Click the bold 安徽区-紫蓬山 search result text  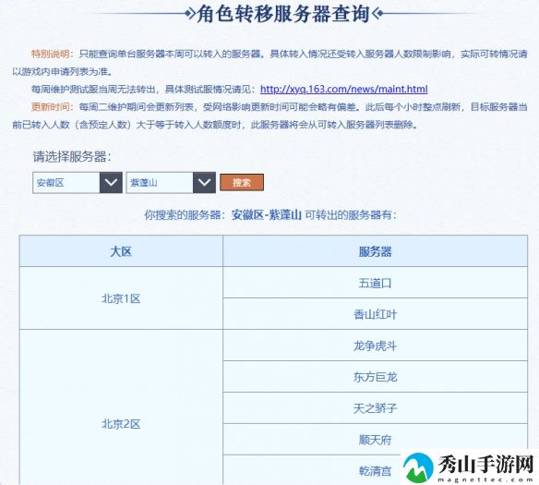(267, 215)
